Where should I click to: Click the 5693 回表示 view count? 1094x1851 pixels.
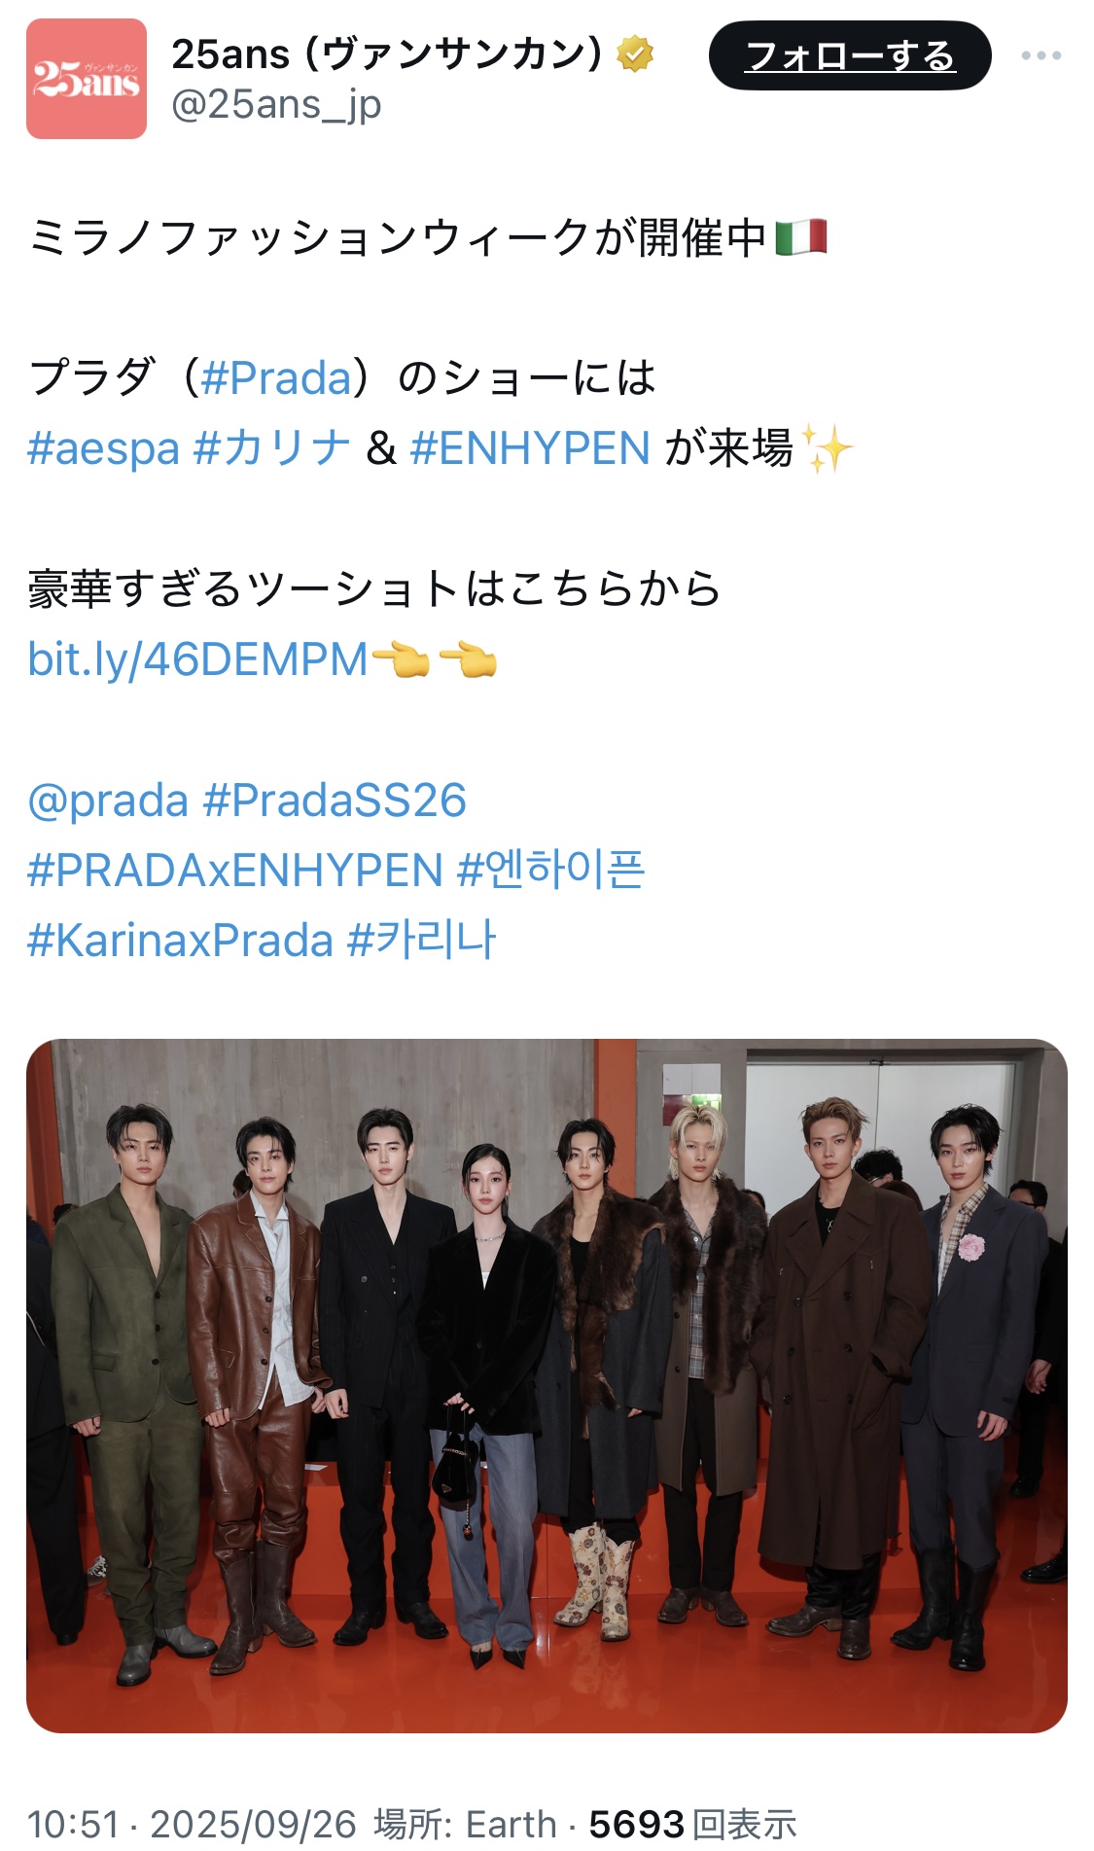(x=692, y=1824)
